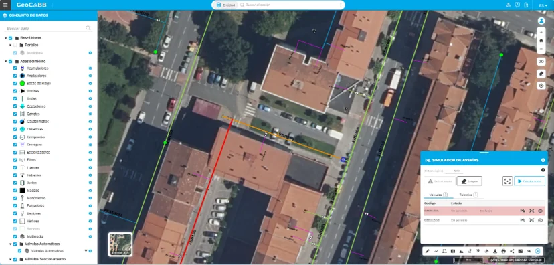
Task: Toggle the Bocas de Riego layer checkbox
Action: point(15,84)
